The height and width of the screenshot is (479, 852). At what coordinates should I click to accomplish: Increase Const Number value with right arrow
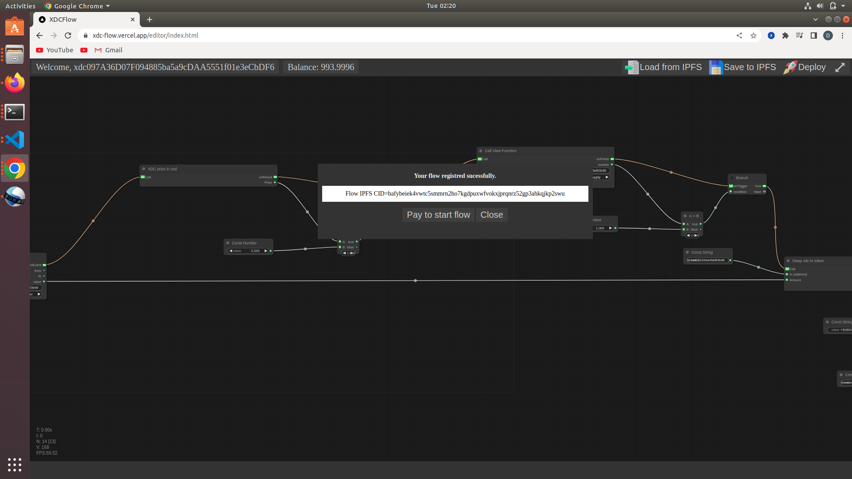point(266,251)
